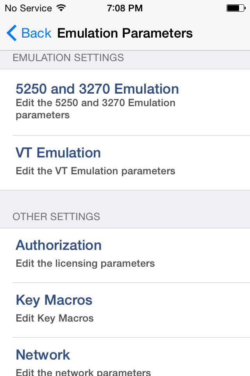The width and height of the screenshot is (250, 376).
Task: Tap 'Edit the network parameters' subtitle
Action: [x=83, y=372]
